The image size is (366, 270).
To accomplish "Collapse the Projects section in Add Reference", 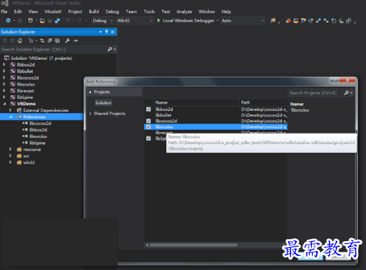I will (90, 92).
